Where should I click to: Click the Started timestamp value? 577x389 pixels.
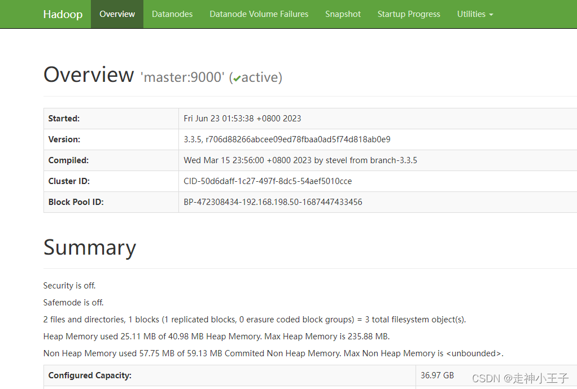(242, 118)
